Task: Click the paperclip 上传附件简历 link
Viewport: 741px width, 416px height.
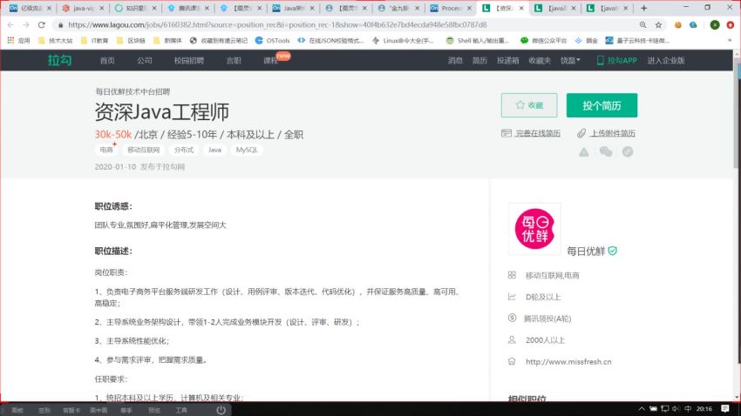Action: [607, 133]
